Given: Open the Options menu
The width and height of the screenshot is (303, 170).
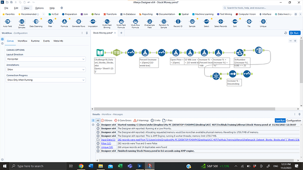Looking at the screenshot, I should coord(40,8).
